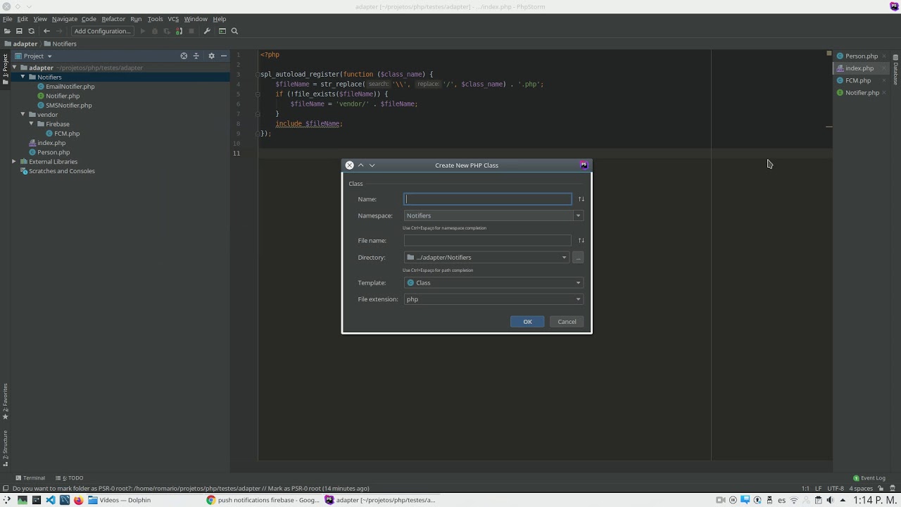The height and width of the screenshot is (507, 901).
Task: Select SMSNotifier.php in project tree
Action: (68, 105)
